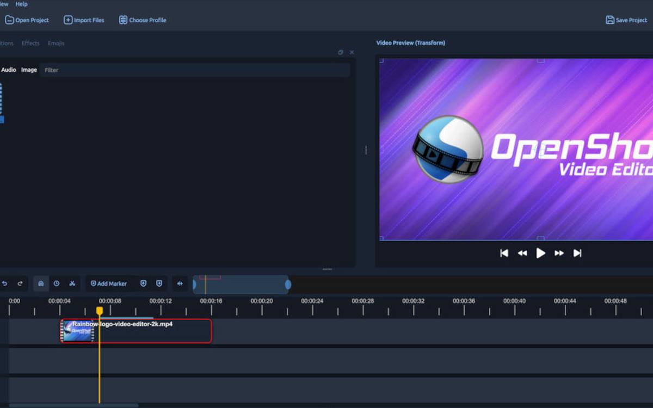Image resolution: width=653 pixels, height=408 pixels.
Task: Click the Filter search field
Action: (x=195, y=70)
